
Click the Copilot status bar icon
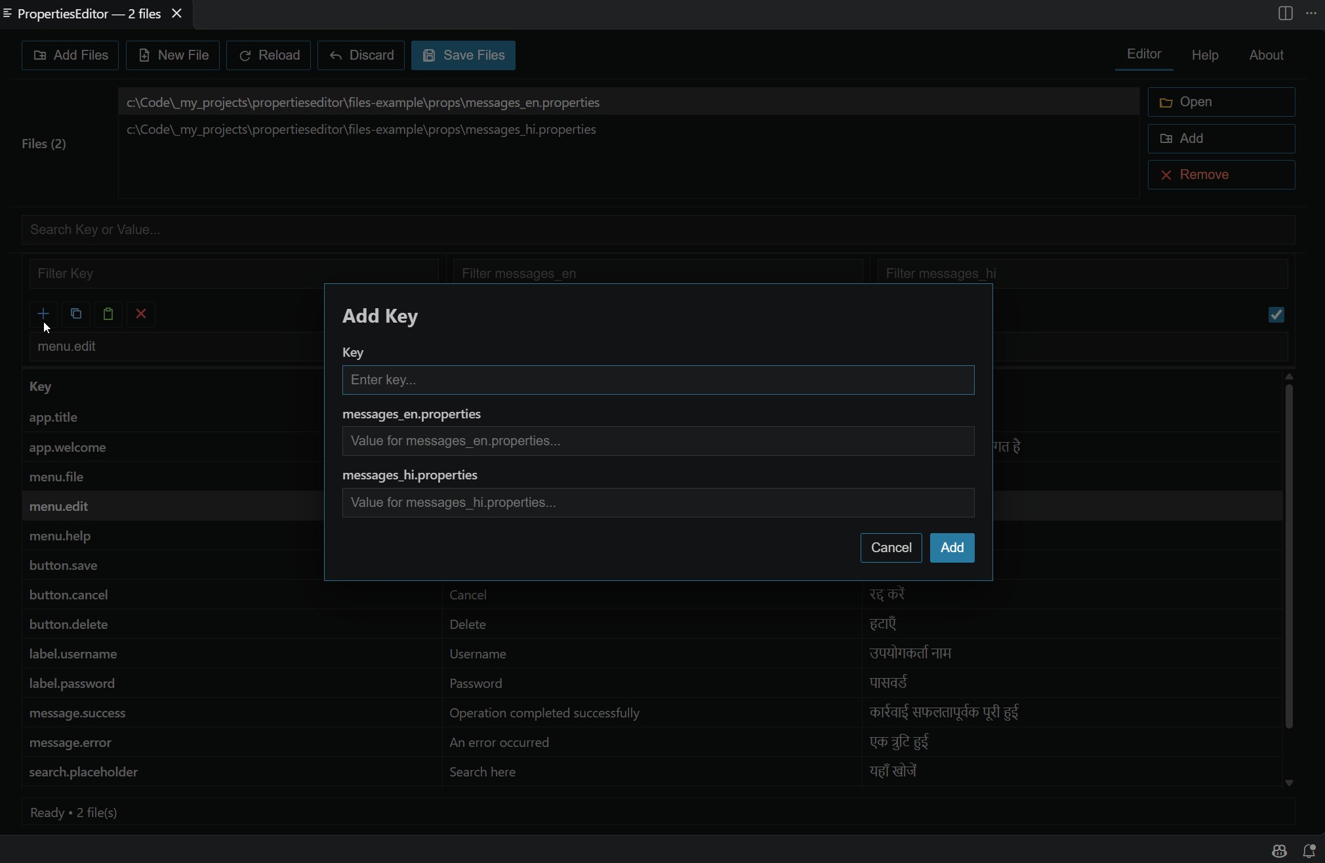click(x=1279, y=851)
